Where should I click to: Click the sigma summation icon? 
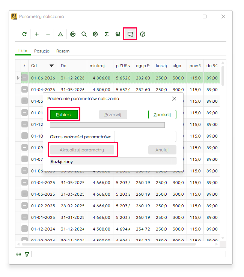(107, 34)
